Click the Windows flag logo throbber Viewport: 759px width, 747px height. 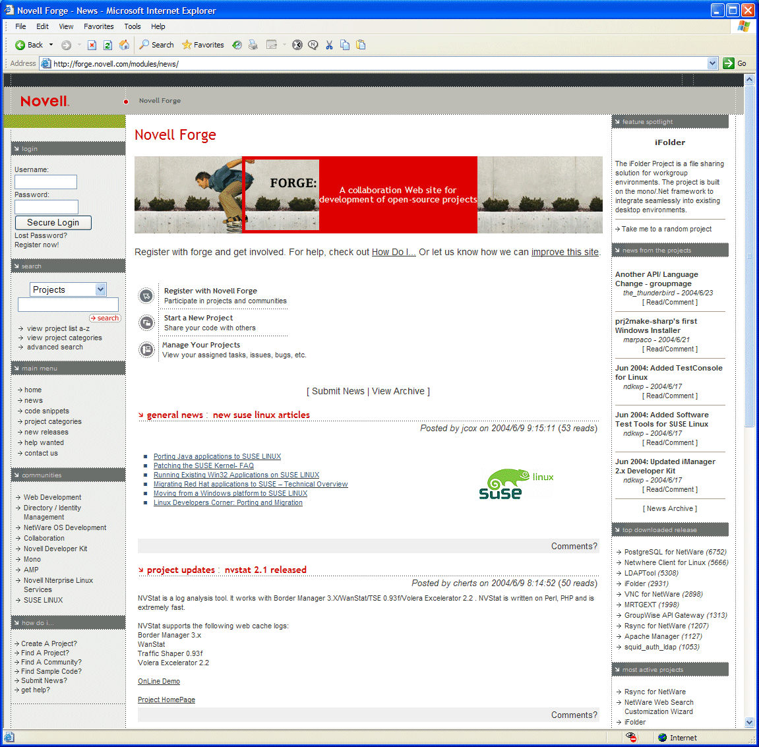[744, 26]
